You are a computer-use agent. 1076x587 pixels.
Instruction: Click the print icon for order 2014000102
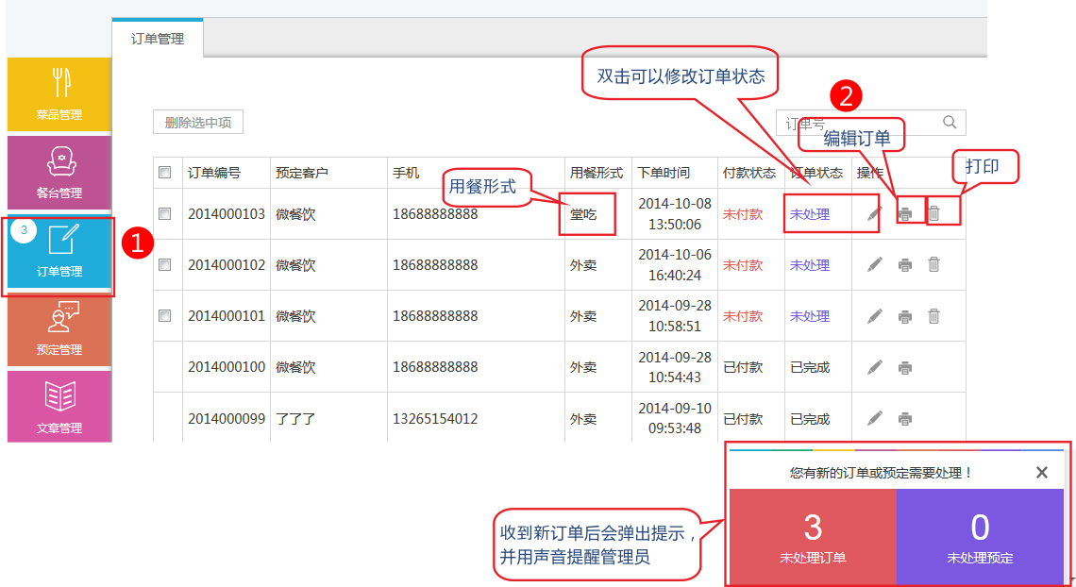pyautogui.click(x=905, y=265)
